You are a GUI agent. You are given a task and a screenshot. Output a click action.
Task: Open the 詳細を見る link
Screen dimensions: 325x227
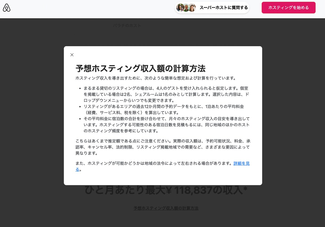(242, 163)
